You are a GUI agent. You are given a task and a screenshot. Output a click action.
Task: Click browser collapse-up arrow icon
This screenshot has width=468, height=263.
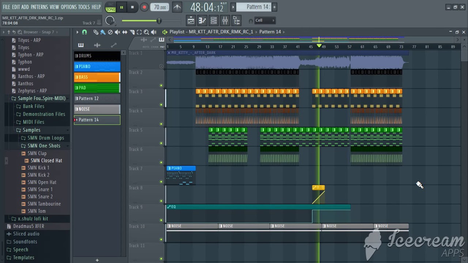(x=9, y=32)
